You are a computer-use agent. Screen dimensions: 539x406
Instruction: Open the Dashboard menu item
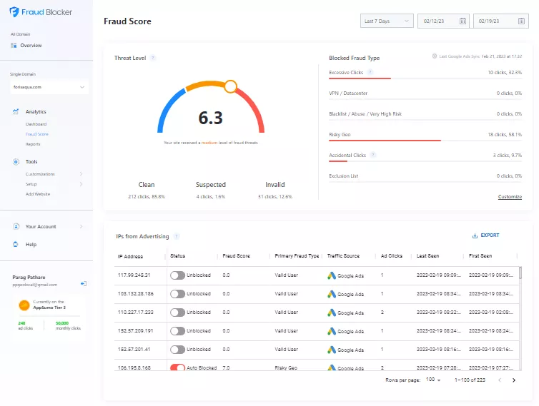coord(36,124)
